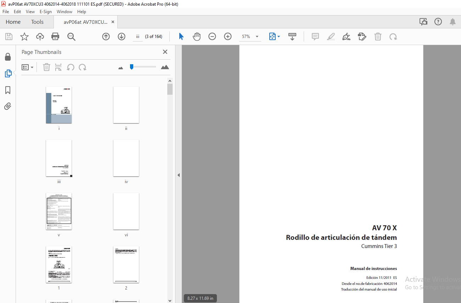Open the File menu
Screen dimensions: 461x303
[6, 12]
